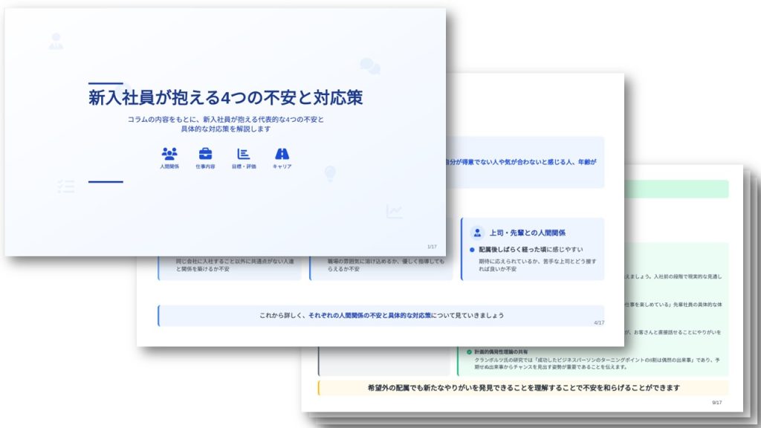Click the person icon on 上司・先輩との人間関係 card

coord(478,232)
